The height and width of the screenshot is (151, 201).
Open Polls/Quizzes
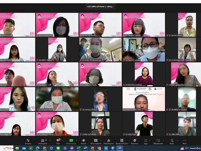[108, 141]
